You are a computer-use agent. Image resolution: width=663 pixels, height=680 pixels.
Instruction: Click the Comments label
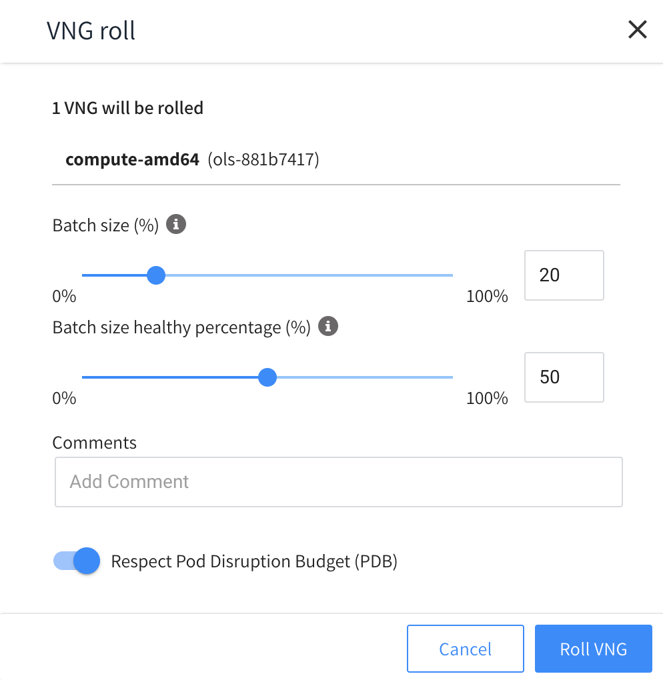pyautogui.click(x=95, y=443)
